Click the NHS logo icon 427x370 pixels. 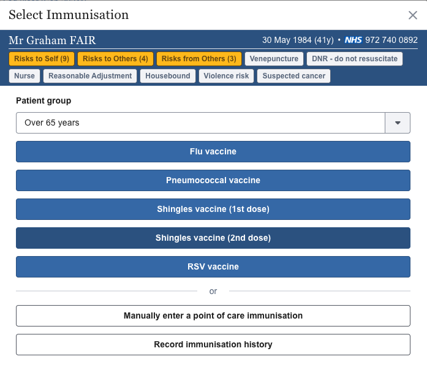click(x=353, y=40)
